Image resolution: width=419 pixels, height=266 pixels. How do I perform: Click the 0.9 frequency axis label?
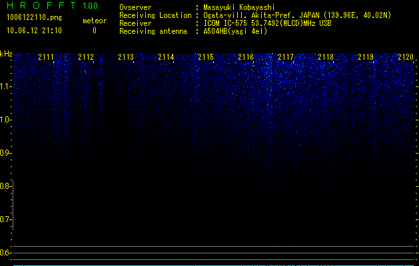5,153
